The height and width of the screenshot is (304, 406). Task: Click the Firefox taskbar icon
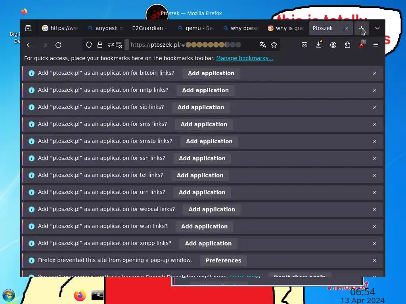tap(80, 295)
